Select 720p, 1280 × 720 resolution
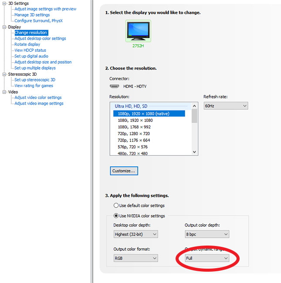 pos(134,134)
